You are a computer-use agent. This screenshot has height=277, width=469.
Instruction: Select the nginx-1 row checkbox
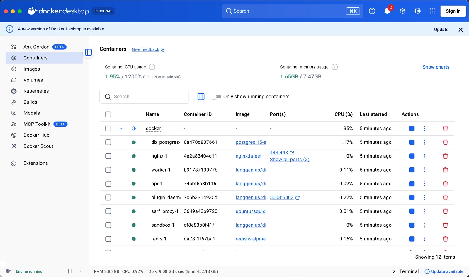(108, 156)
